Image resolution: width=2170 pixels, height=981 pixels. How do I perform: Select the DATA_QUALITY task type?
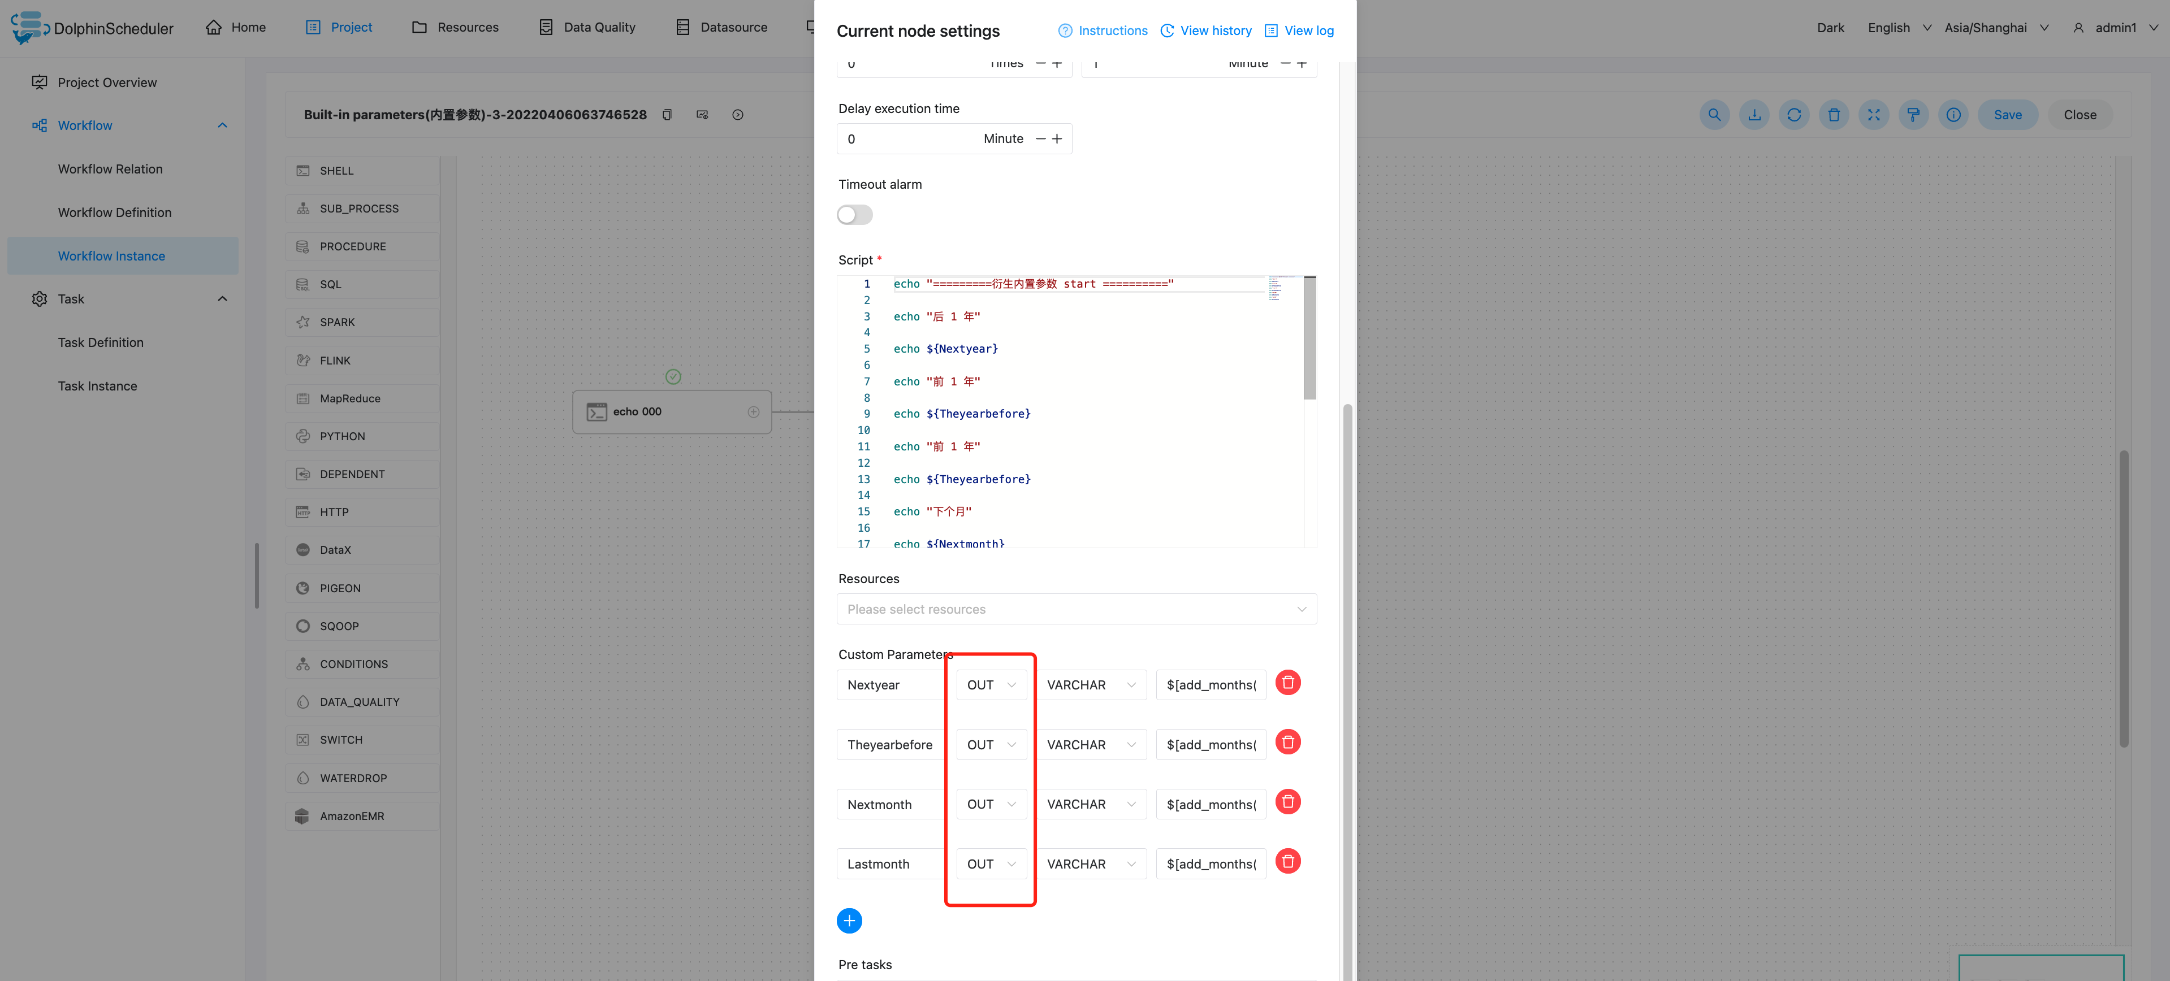click(359, 701)
